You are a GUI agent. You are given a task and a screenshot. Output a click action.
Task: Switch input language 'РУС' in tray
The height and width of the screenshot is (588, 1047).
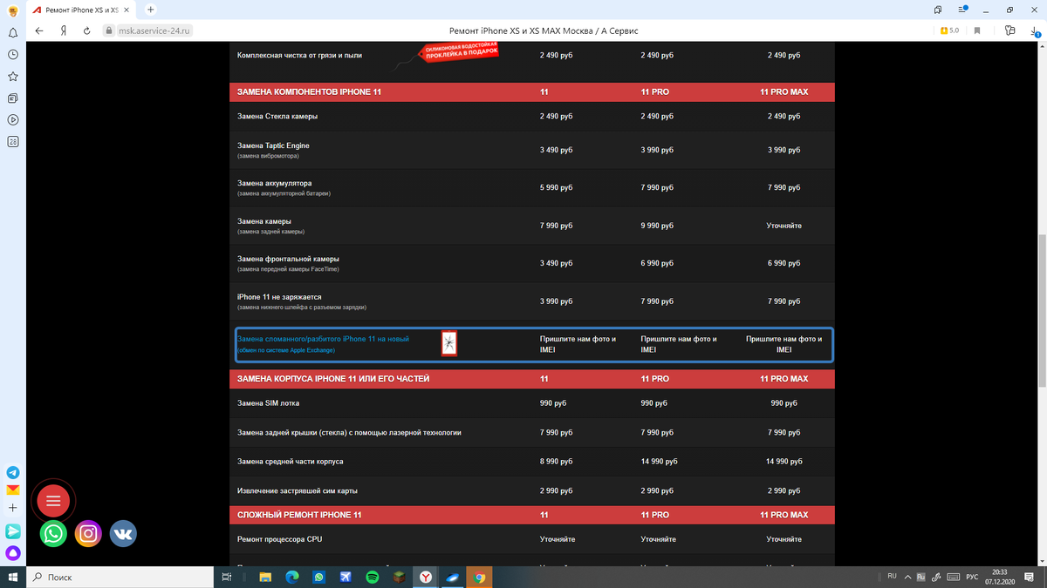point(971,577)
